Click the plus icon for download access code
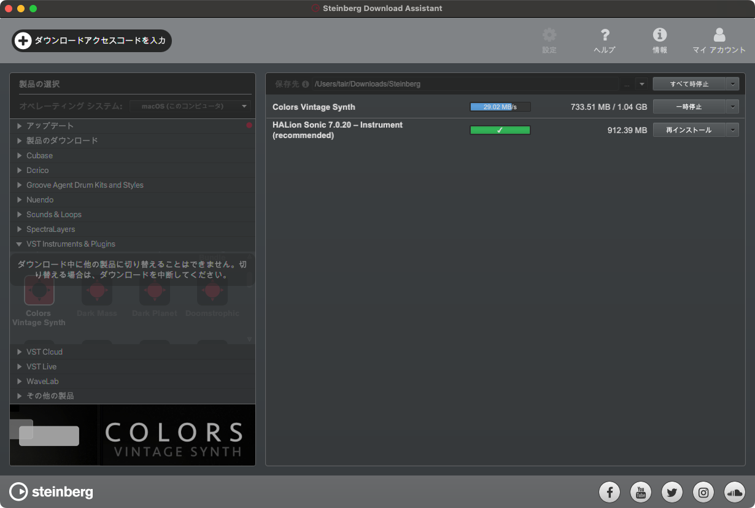This screenshot has height=508, width=755. click(x=23, y=41)
